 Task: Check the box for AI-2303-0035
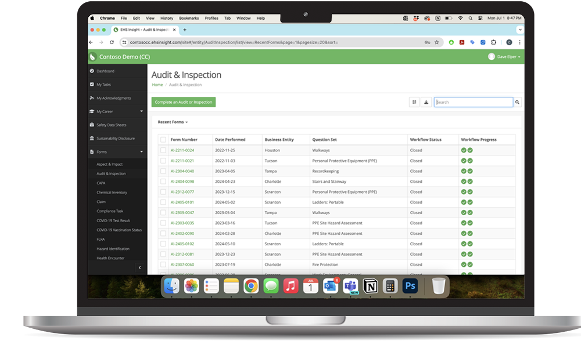(x=163, y=223)
